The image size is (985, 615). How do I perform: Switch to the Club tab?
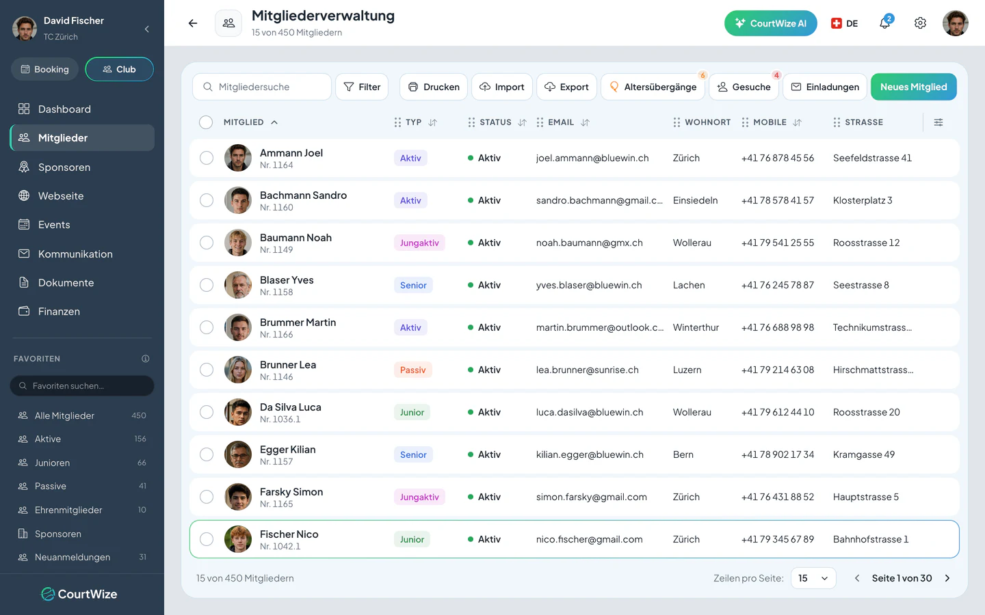click(x=119, y=69)
